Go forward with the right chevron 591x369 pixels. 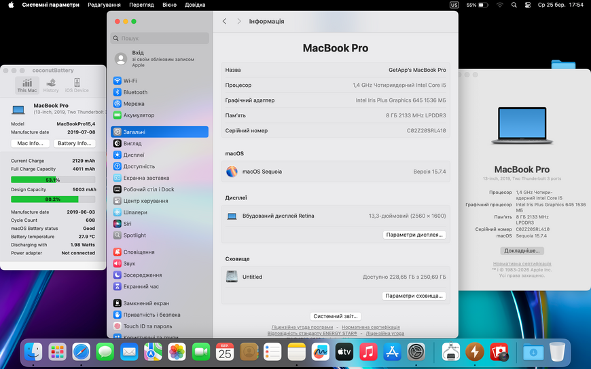(x=238, y=22)
